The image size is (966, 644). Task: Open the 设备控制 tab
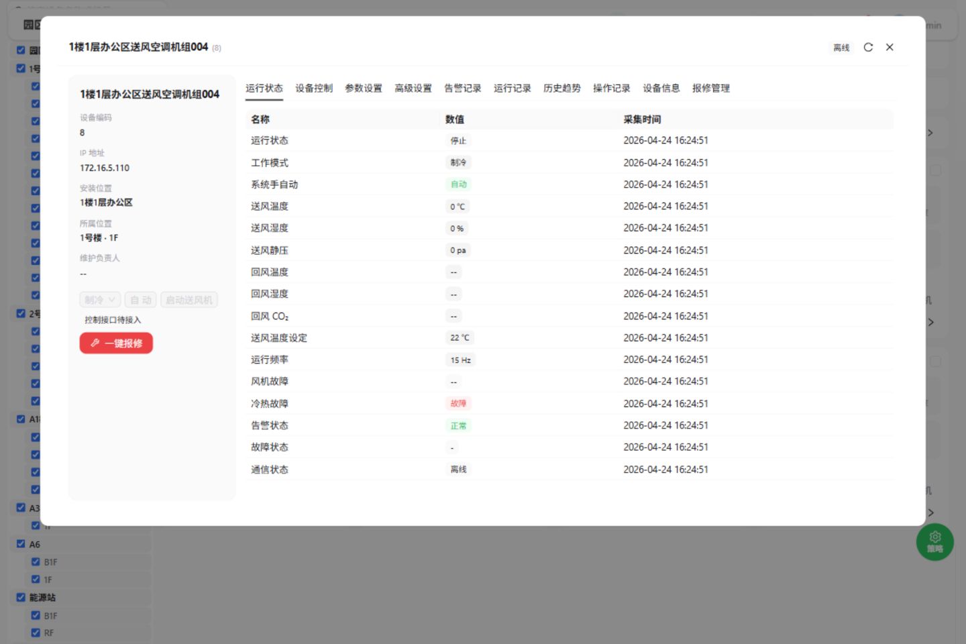(314, 88)
